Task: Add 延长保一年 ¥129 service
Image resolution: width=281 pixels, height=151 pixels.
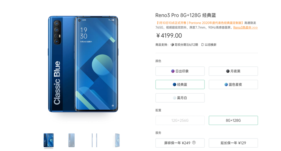Action: (233, 143)
